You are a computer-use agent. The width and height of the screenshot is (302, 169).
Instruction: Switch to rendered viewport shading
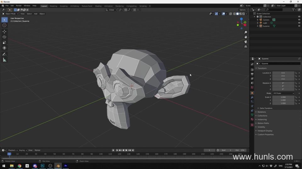(243, 14)
